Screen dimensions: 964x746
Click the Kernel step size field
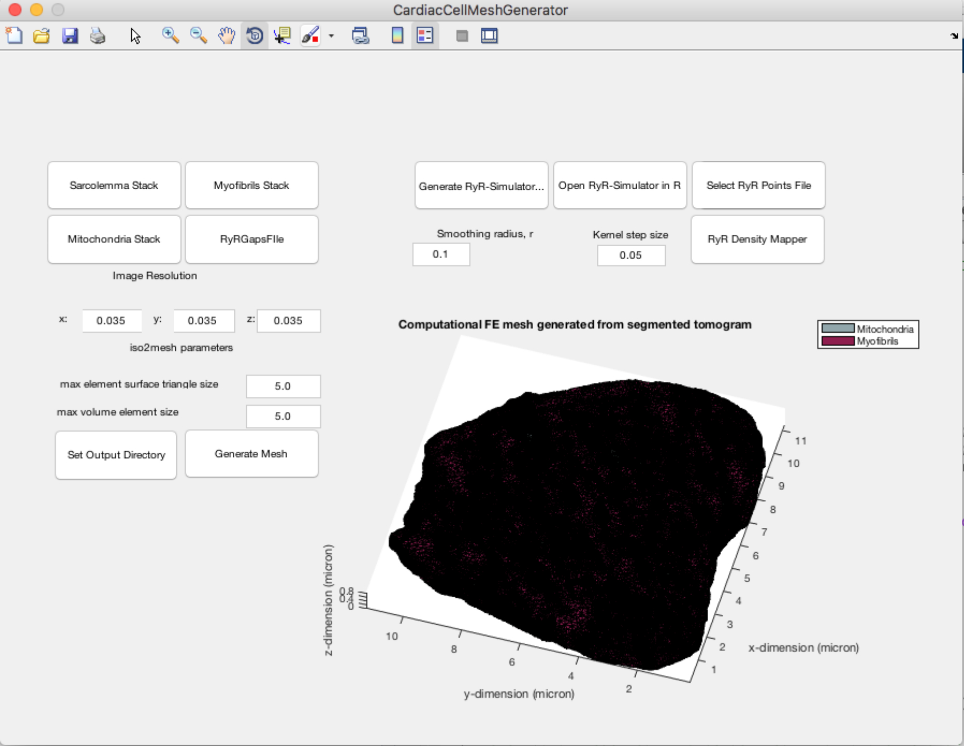pyautogui.click(x=630, y=255)
